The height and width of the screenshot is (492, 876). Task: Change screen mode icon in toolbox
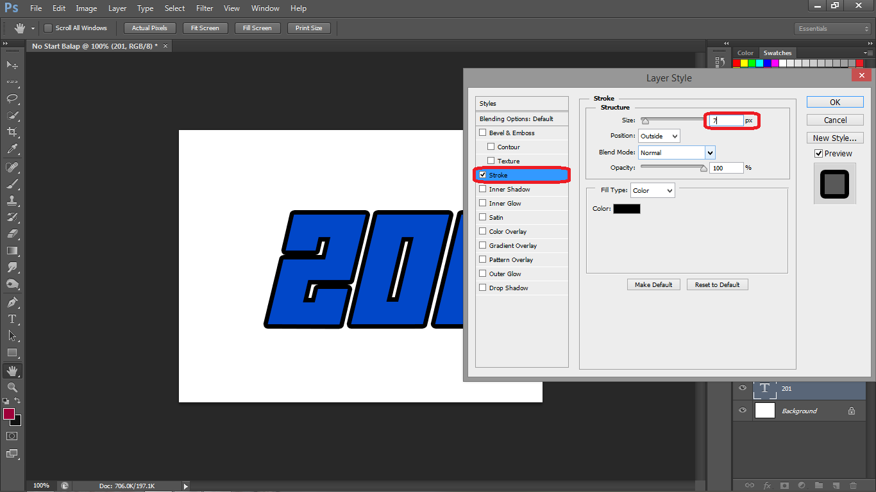point(12,454)
